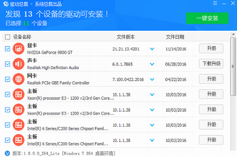237x157 pixels.
Task: Click motherboard icon of first Xeon E3 row
Action: pos(19,94)
